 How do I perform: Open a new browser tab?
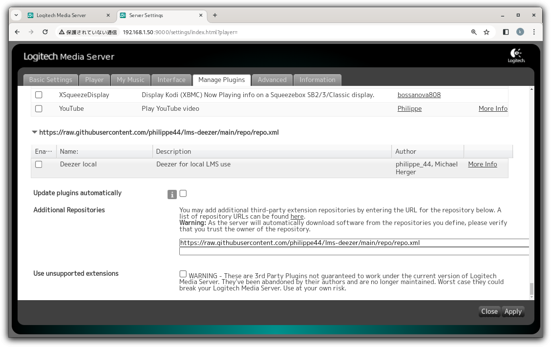(x=215, y=15)
